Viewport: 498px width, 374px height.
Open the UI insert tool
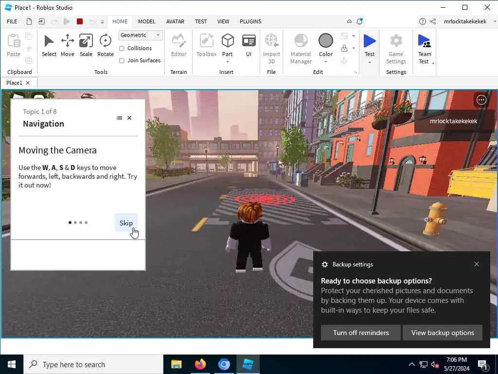click(x=249, y=45)
